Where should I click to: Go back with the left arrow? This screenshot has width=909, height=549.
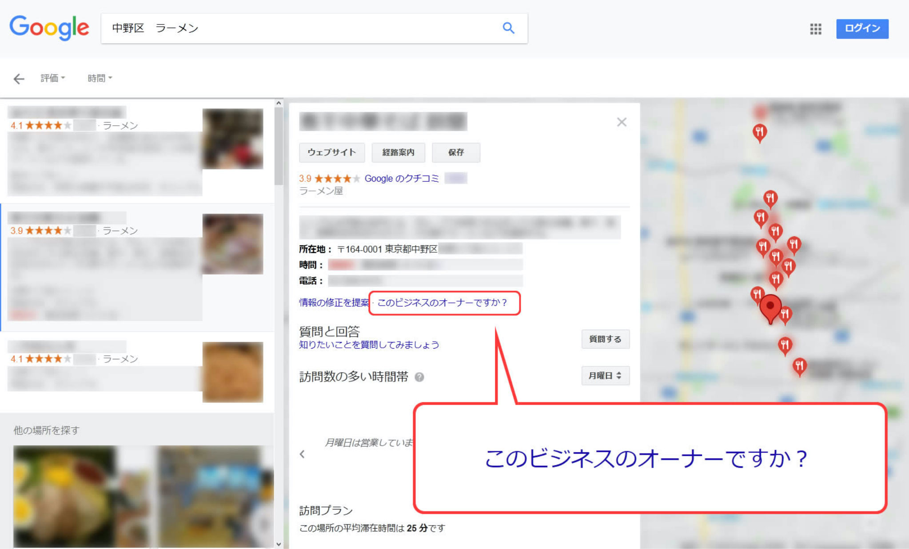tap(19, 79)
